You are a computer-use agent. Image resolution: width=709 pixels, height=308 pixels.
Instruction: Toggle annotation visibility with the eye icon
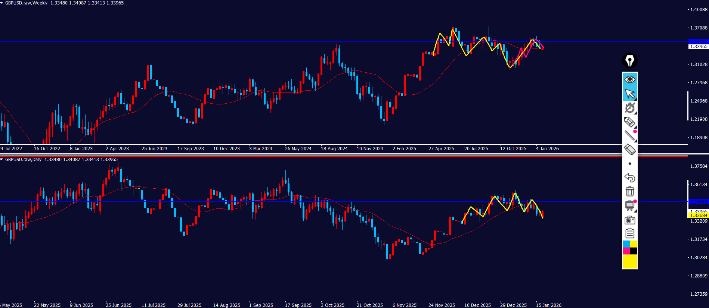coord(630,79)
